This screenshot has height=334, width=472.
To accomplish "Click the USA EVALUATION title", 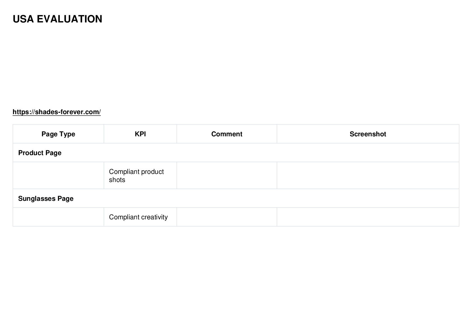I will (57, 19).
